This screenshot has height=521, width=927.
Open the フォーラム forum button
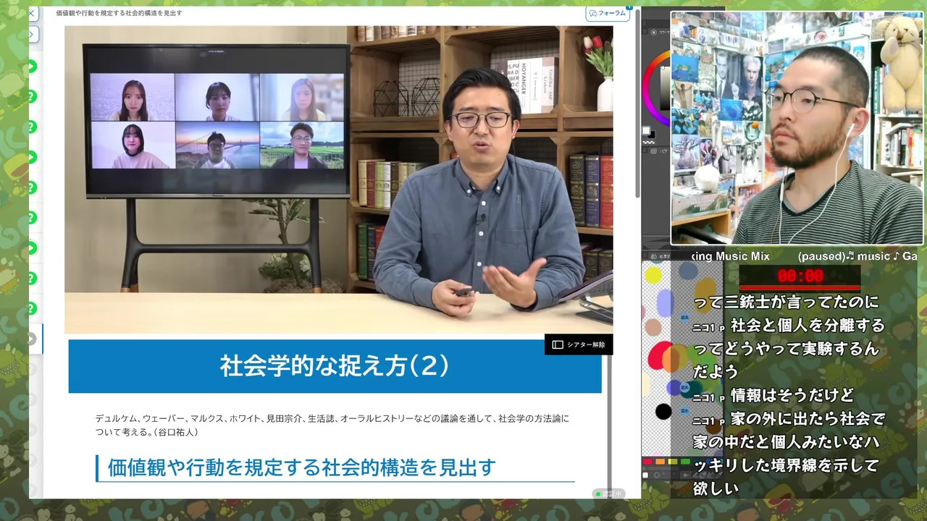tap(608, 13)
